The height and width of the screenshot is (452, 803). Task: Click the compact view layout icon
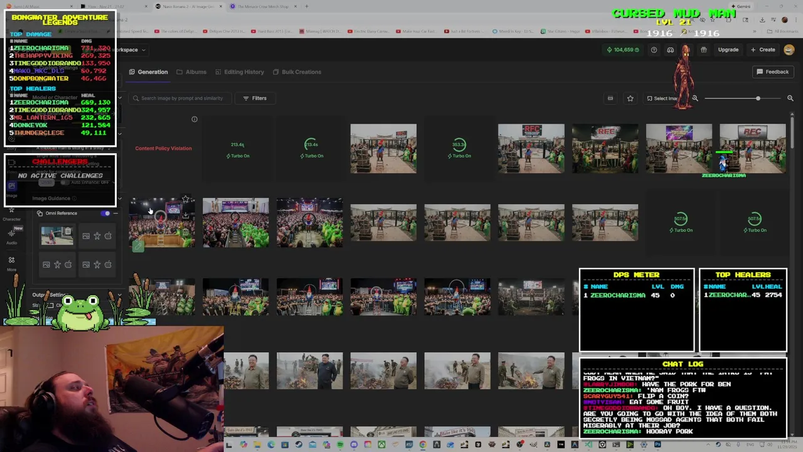(610, 98)
